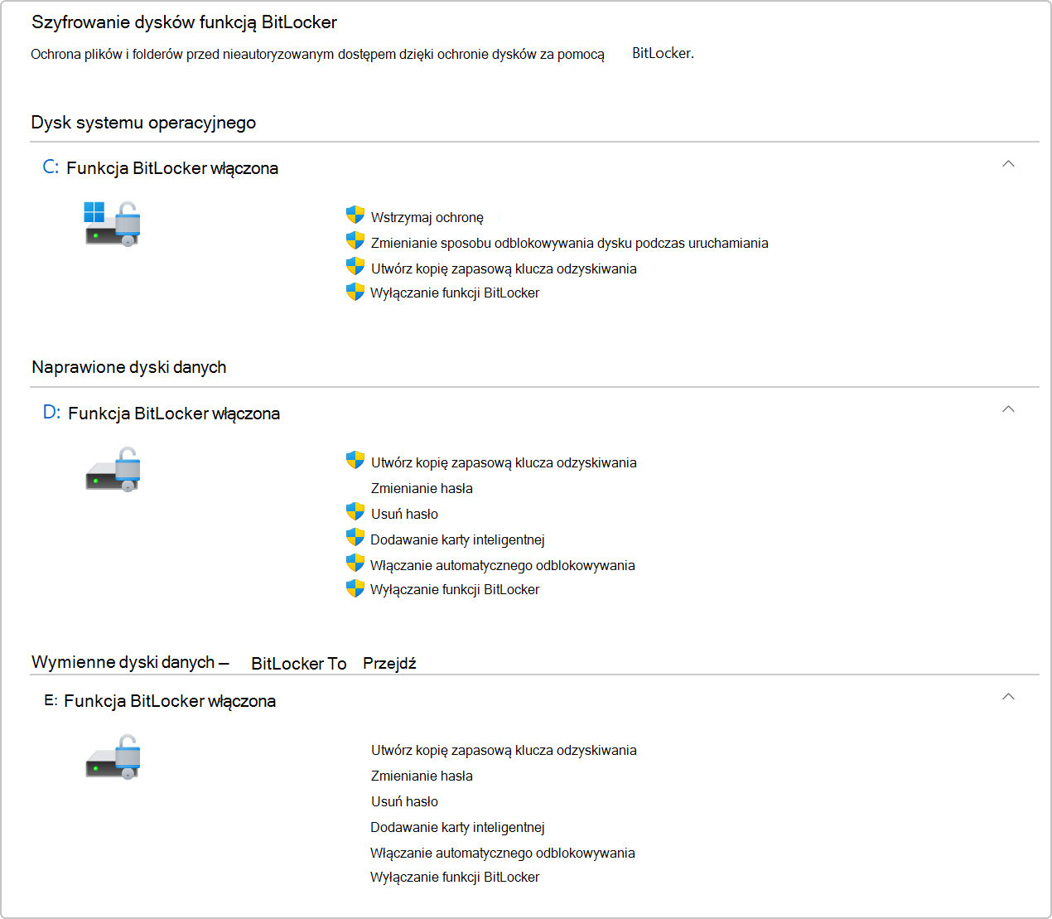
Task: Collapse the C: drive section chevron
Action: pos(1008,164)
